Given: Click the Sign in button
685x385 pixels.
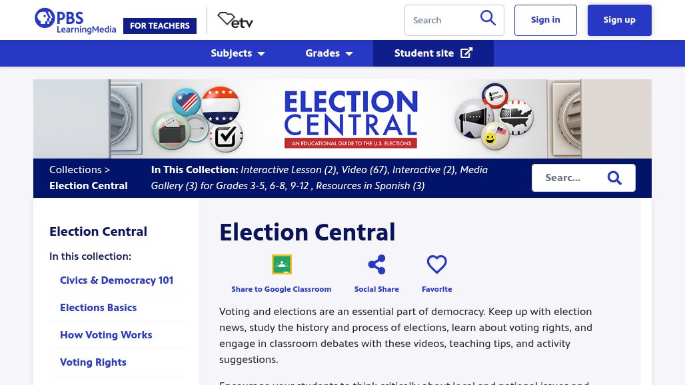Looking at the screenshot, I should (546, 20).
